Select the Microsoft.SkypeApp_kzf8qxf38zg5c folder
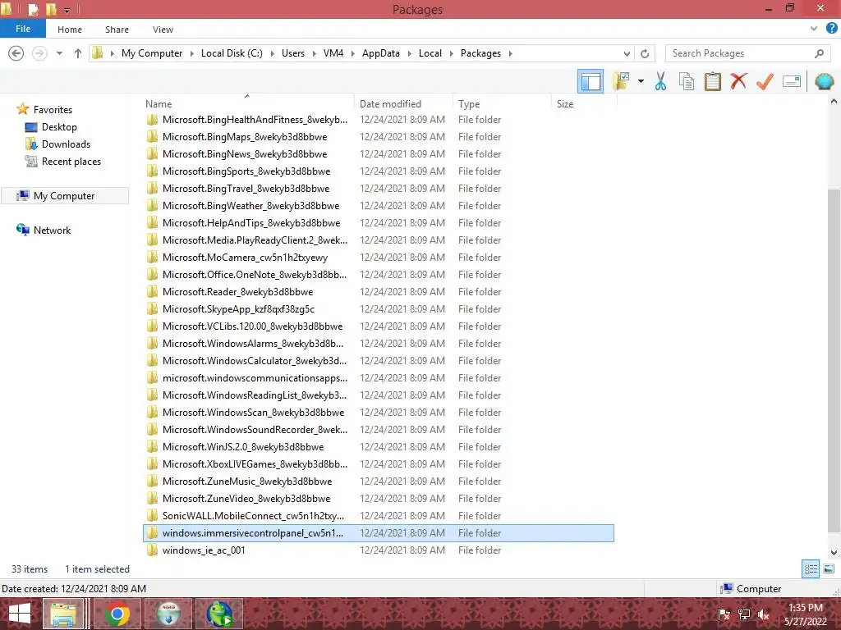The image size is (841, 630). coord(379,309)
